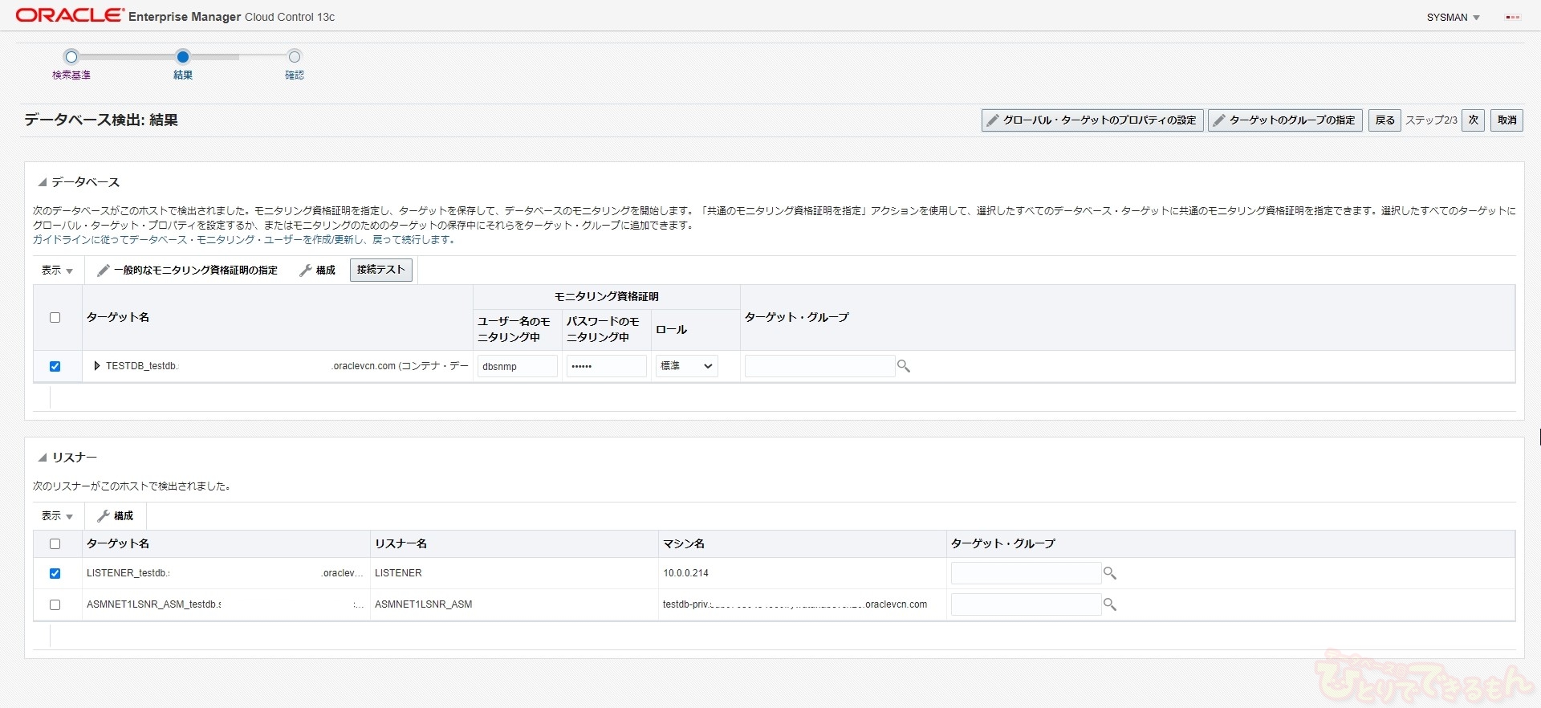Collapse the リスナー section
Viewport: 1541px width, 708px height.
click(43, 458)
